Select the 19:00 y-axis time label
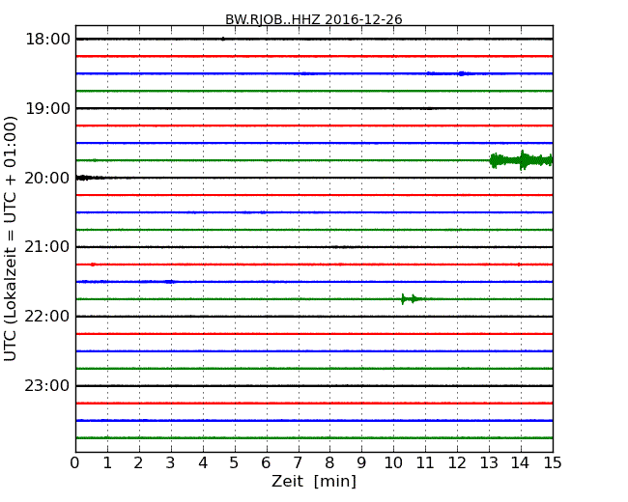This screenshot has width=628, height=502. click(47, 108)
